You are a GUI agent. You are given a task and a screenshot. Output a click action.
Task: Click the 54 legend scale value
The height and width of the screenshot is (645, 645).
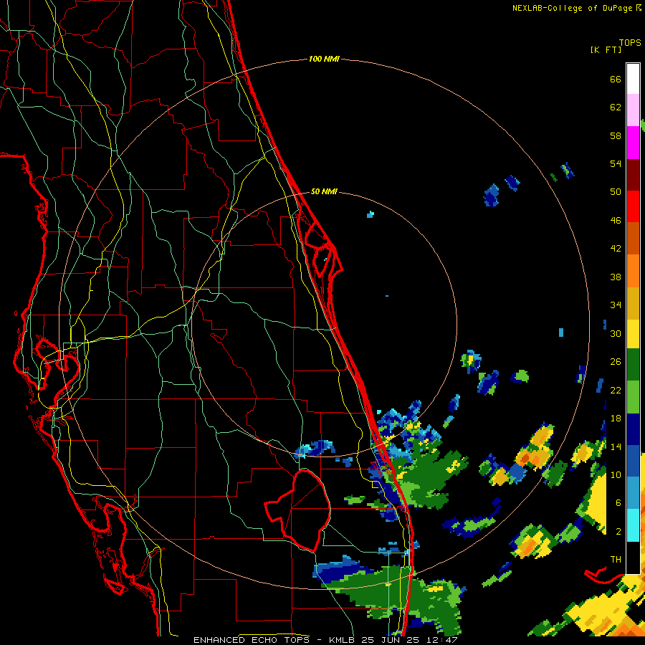(x=616, y=163)
